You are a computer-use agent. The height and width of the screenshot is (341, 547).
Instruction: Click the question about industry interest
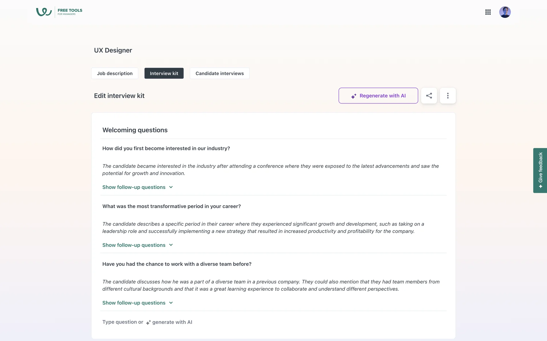tap(166, 148)
